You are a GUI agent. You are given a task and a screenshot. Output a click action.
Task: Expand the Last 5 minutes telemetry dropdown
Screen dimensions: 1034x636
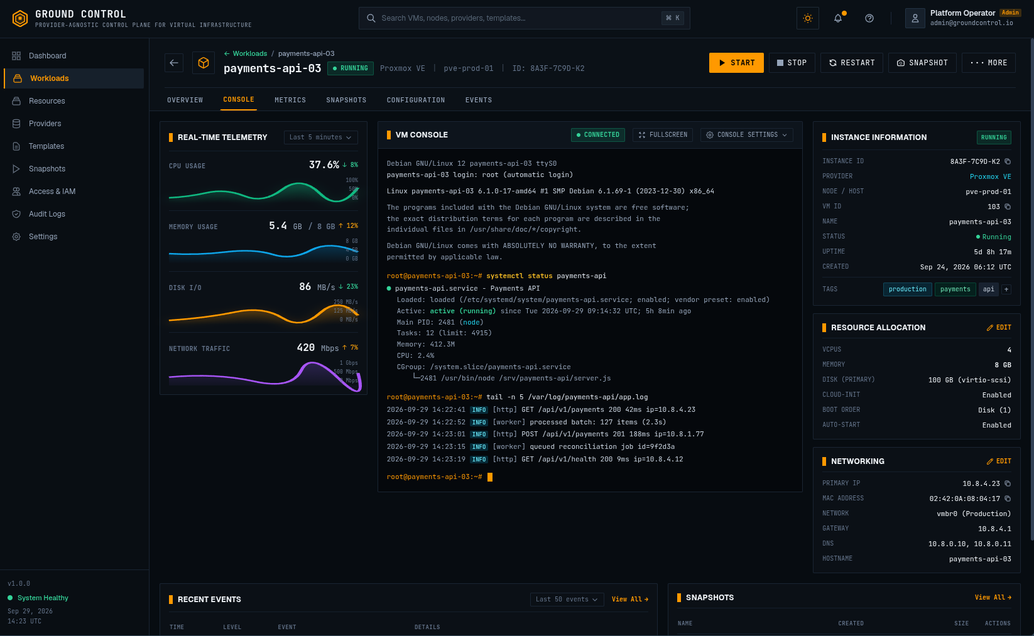321,137
